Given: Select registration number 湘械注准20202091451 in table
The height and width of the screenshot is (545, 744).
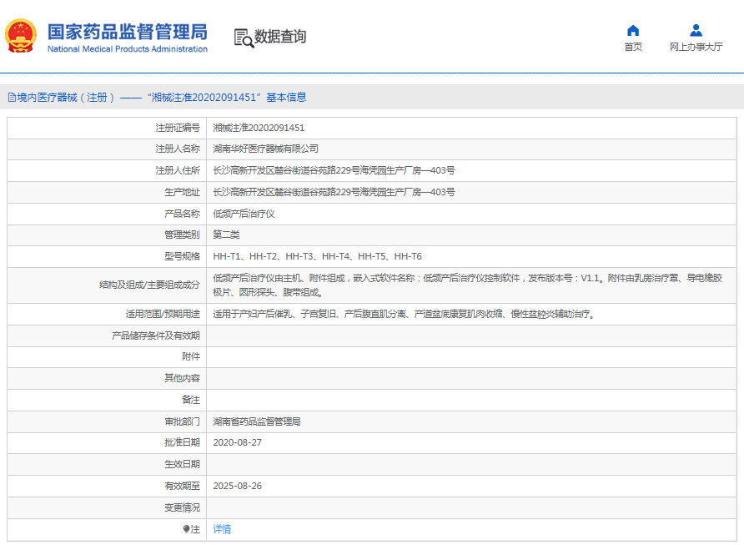Looking at the screenshot, I should pos(259,128).
